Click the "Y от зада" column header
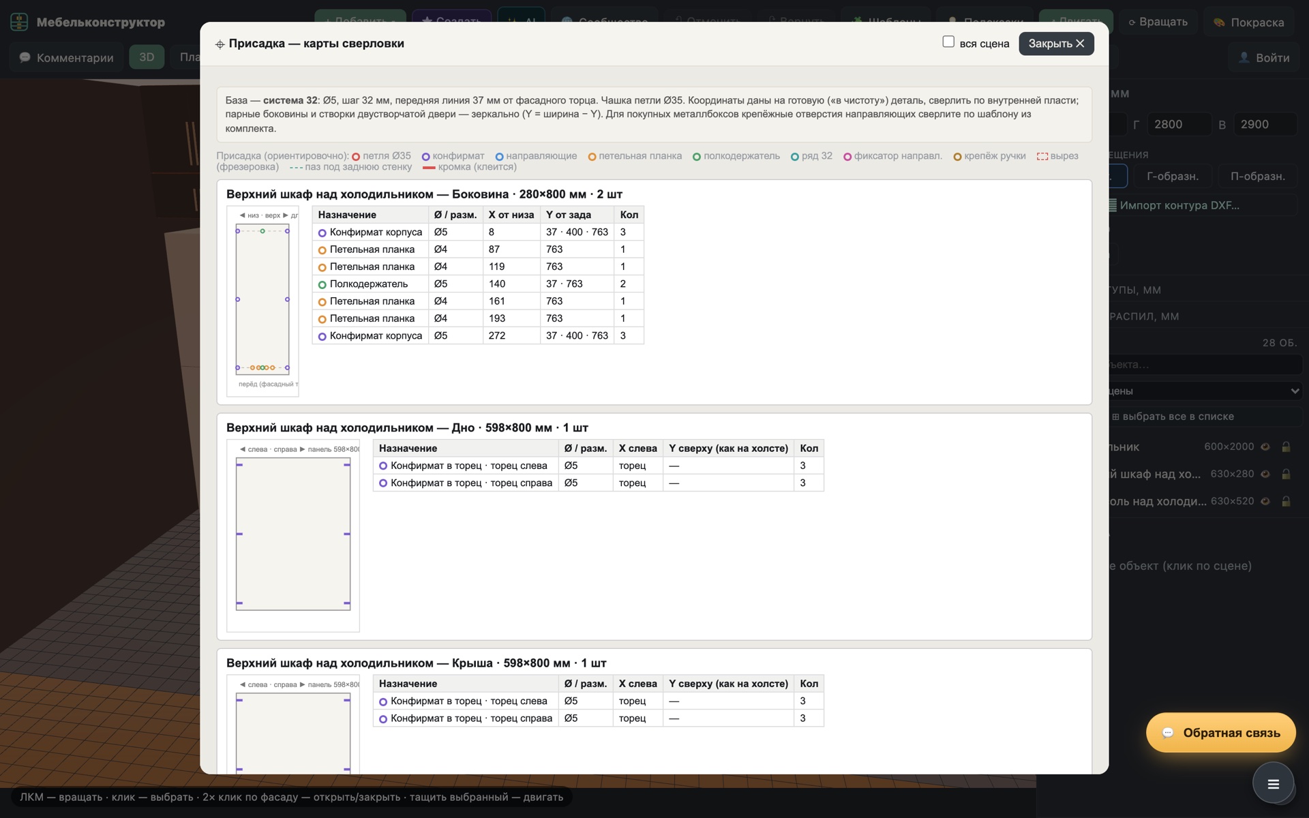Viewport: 1309px width, 818px height. pyautogui.click(x=577, y=215)
